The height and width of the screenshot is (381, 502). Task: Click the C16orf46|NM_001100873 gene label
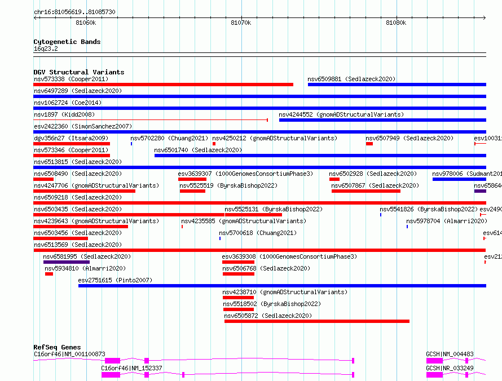click(x=69, y=354)
